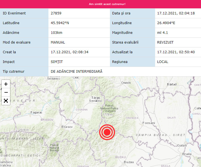Click the Buzau city label on map
201x167 pixels.
pos(129,162)
